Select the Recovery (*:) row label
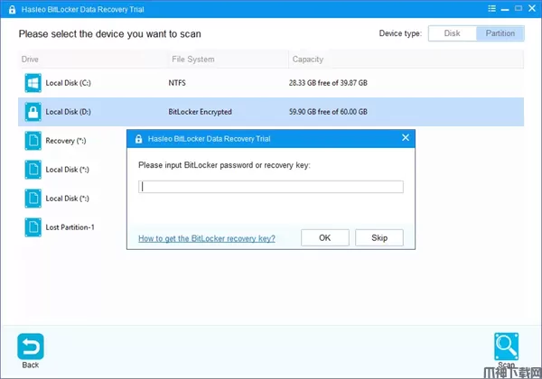Screen dimensions: 542x379 (x=66, y=141)
